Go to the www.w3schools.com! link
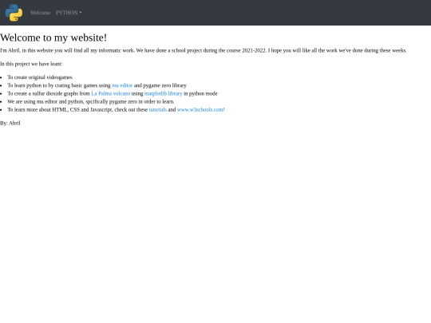This screenshot has height=323, width=431. (200, 109)
